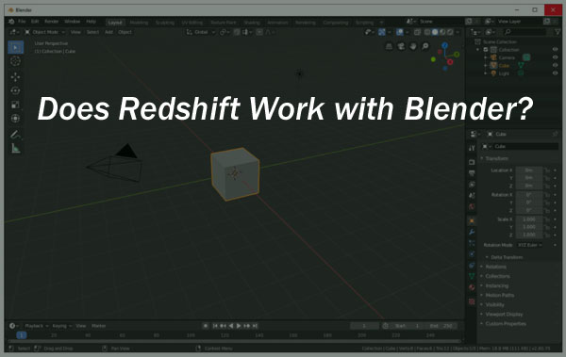
Task: Switch to the Modeling workspace tab
Action: (139, 23)
